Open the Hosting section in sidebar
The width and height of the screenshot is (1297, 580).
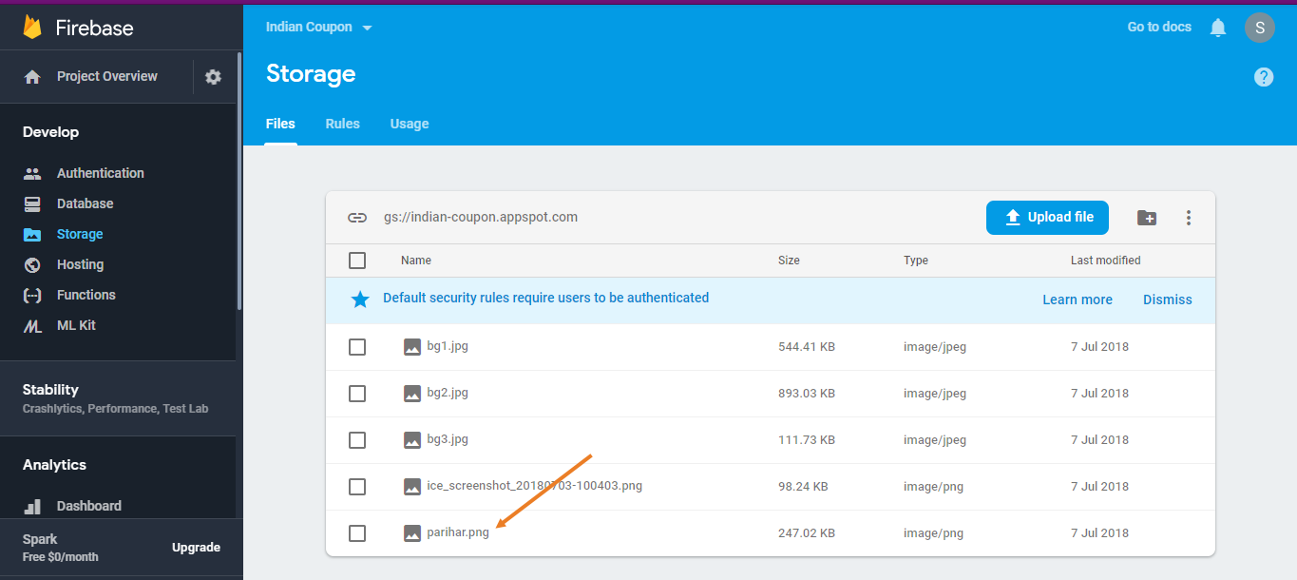tap(80, 264)
